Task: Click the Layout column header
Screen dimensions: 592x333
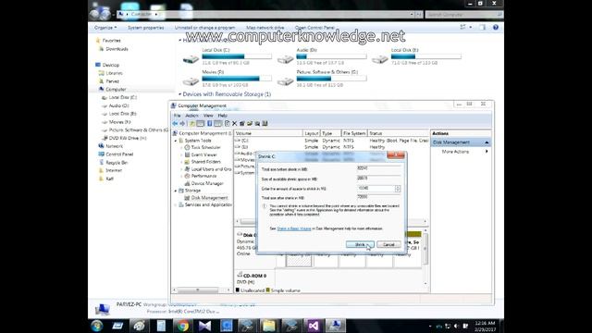Action: coord(312,133)
